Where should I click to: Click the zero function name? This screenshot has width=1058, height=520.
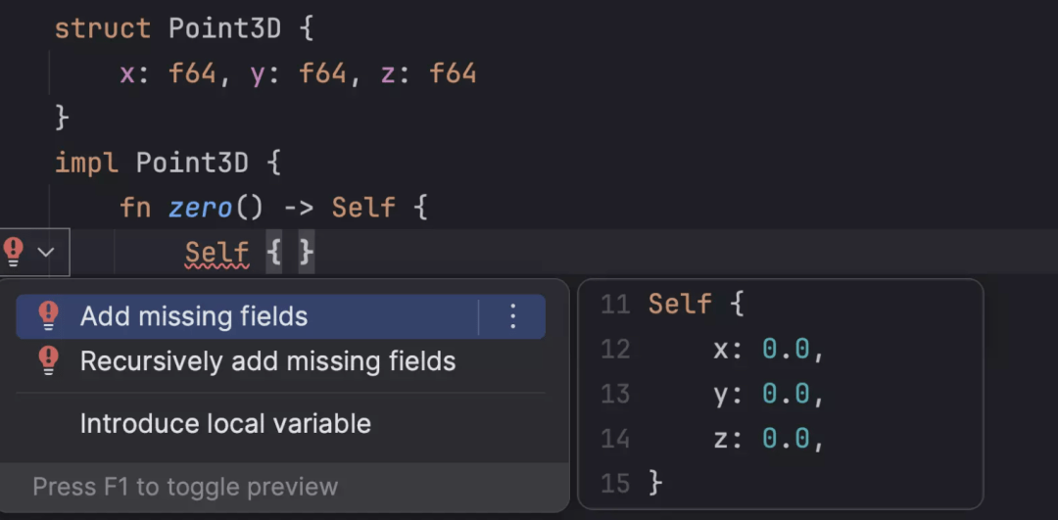pos(200,208)
